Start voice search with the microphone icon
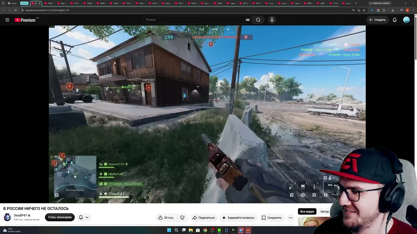Image resolution: width=417 pixels, height=234 pixels. pyautogui.click(x=272, y=20)
